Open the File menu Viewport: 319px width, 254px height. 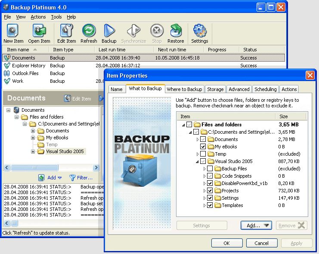[7, 17]
